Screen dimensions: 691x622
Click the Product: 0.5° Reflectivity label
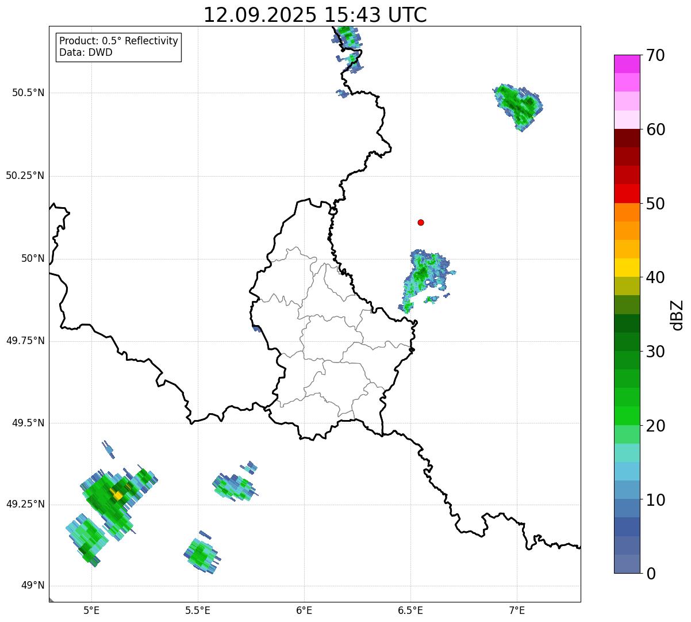coord(118,41)
